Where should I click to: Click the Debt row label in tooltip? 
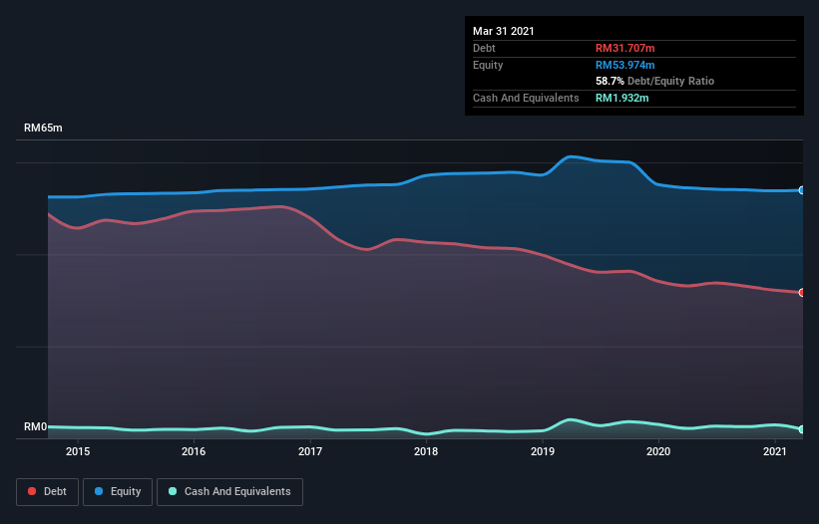point(484,48)
